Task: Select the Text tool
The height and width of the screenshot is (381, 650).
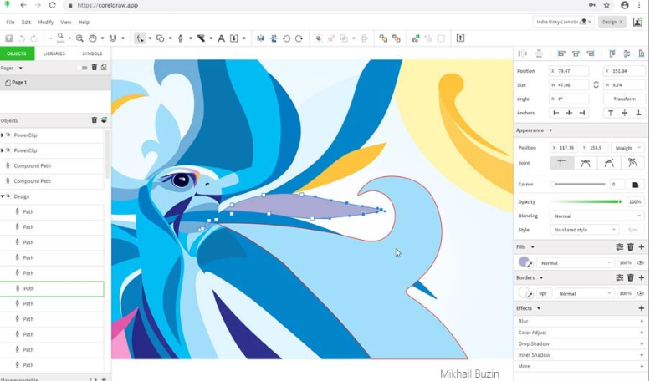Action: [222, 38]
